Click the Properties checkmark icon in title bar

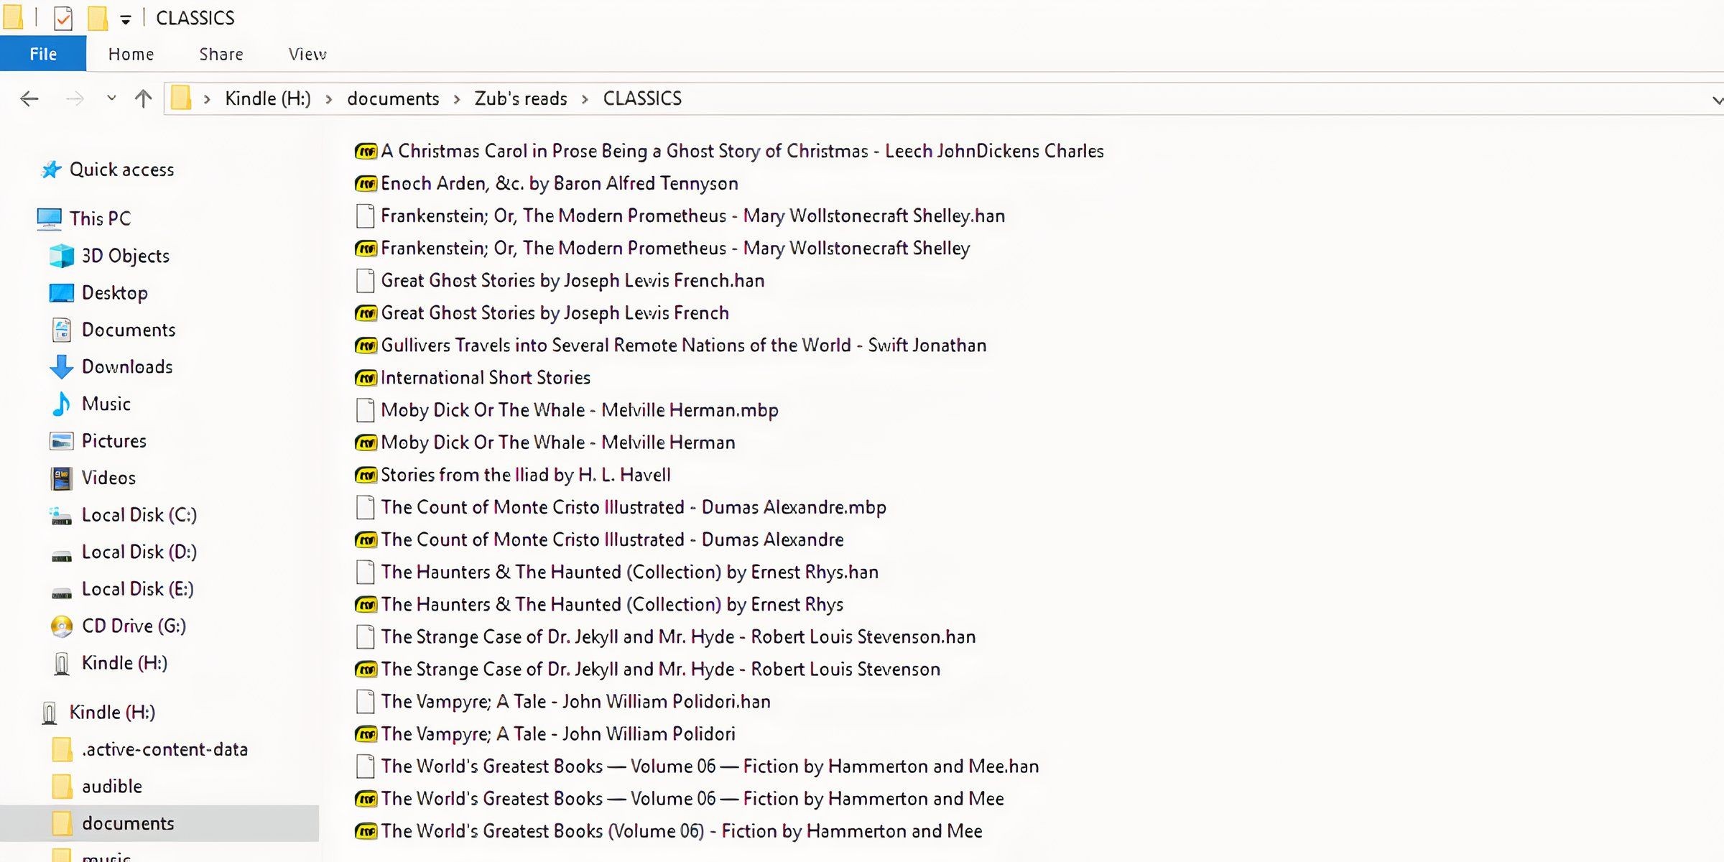(x=63, y=18)
